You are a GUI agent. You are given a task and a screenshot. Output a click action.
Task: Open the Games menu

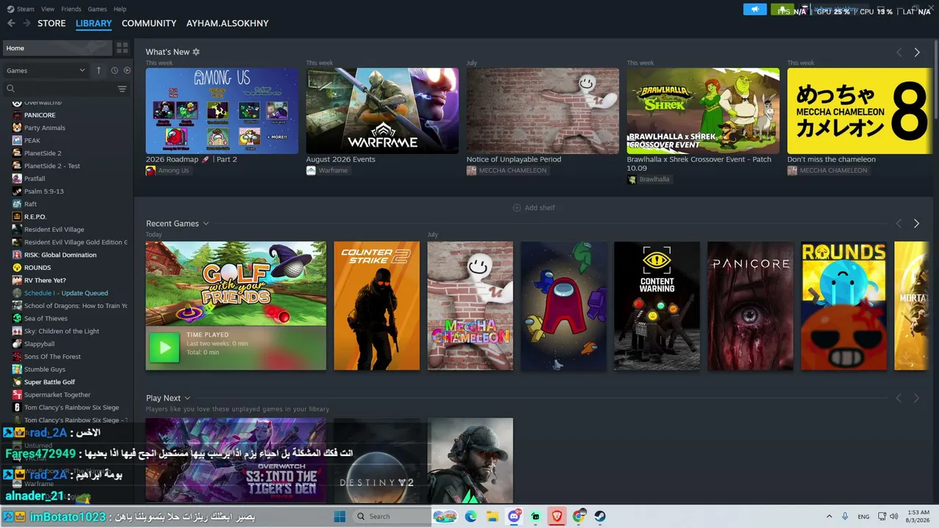pyautogui.click(x=97, y=9)
